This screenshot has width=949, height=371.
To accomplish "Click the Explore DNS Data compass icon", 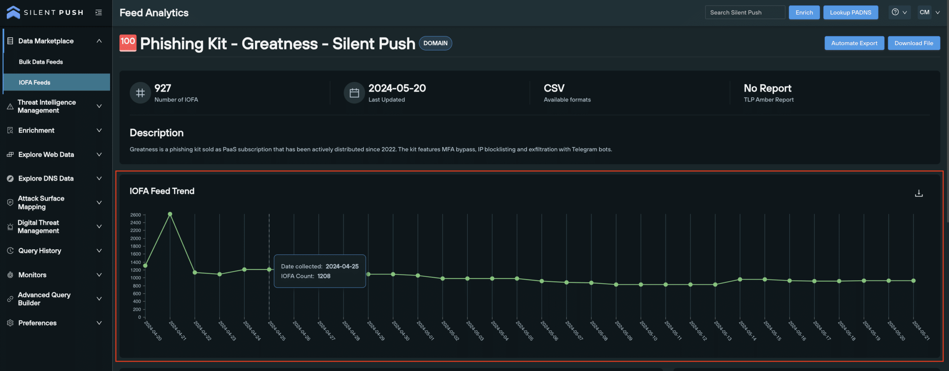I will click(10, 179).
